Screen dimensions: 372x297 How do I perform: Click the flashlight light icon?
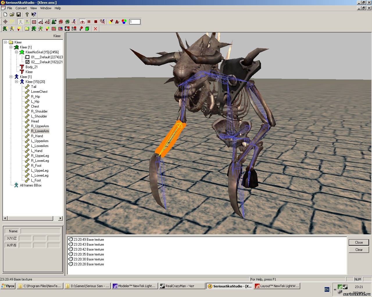(111, 22)
